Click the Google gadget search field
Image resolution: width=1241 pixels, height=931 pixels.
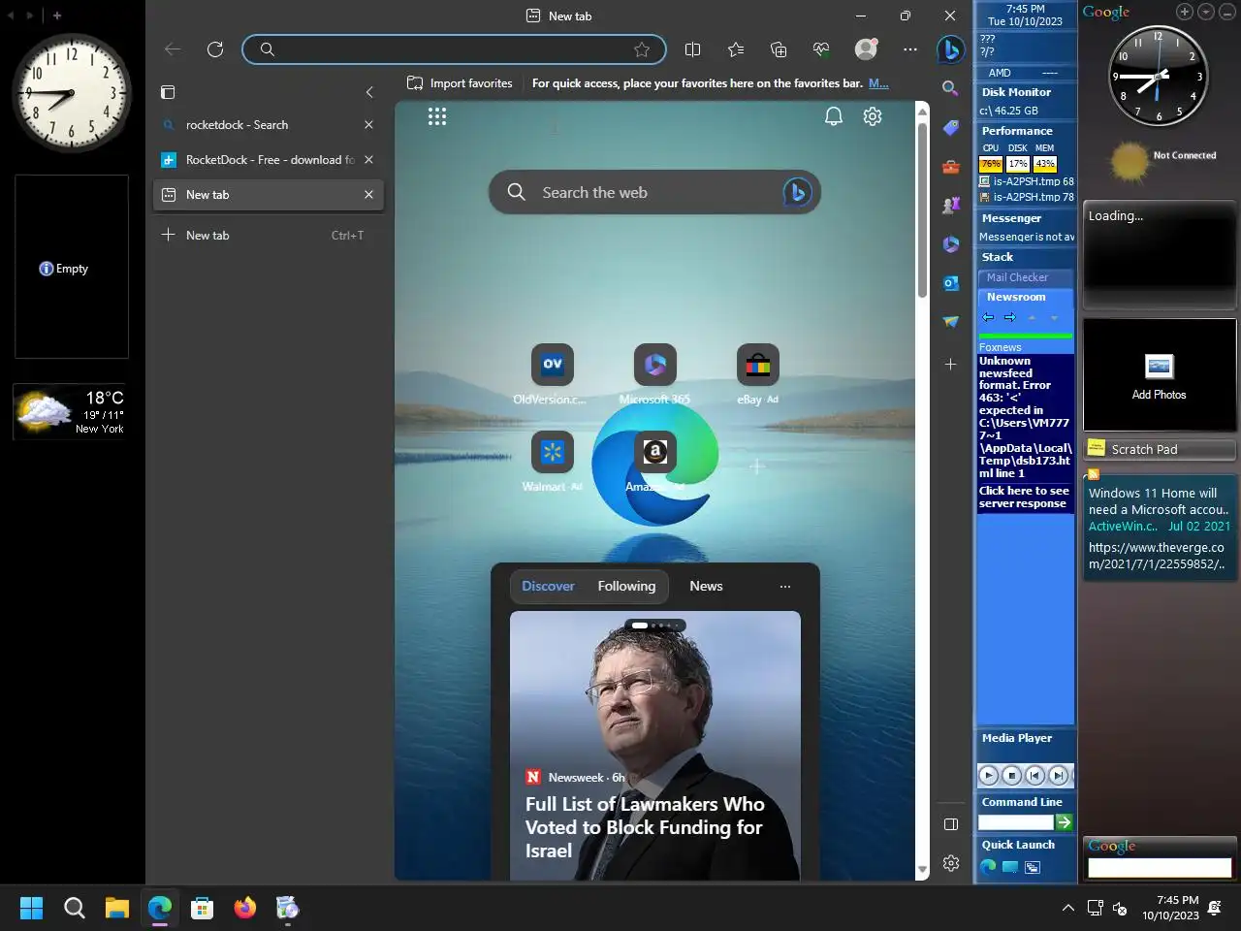1160,868
